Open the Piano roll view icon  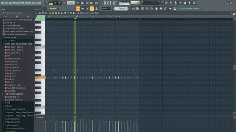138,9
